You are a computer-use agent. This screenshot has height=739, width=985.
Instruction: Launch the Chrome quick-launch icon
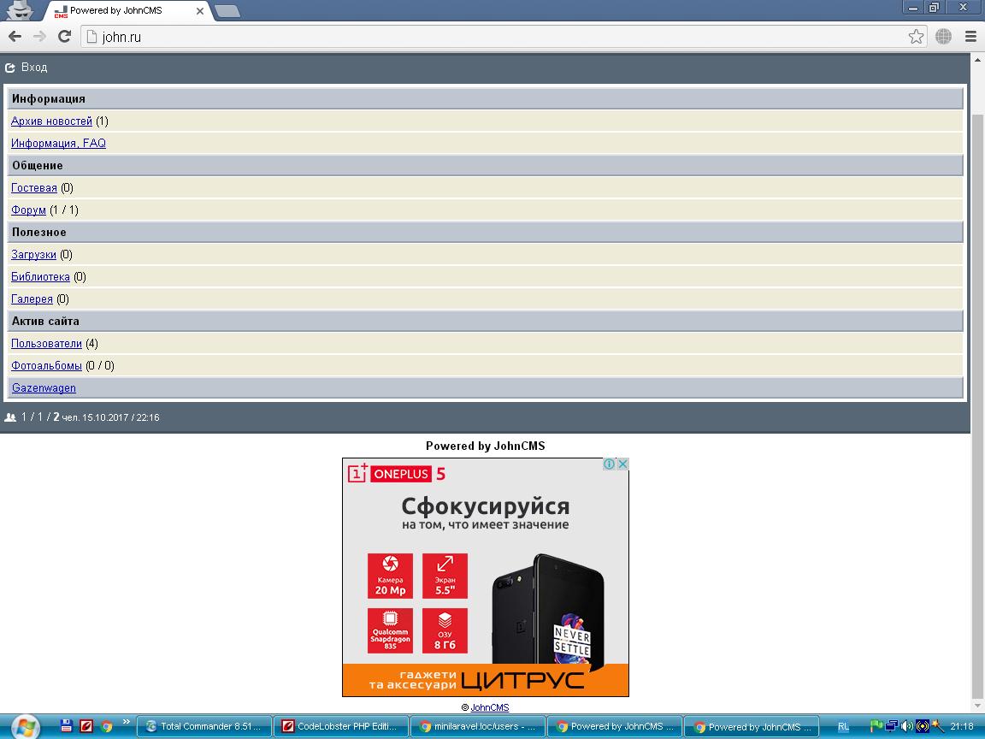(106, 726)
